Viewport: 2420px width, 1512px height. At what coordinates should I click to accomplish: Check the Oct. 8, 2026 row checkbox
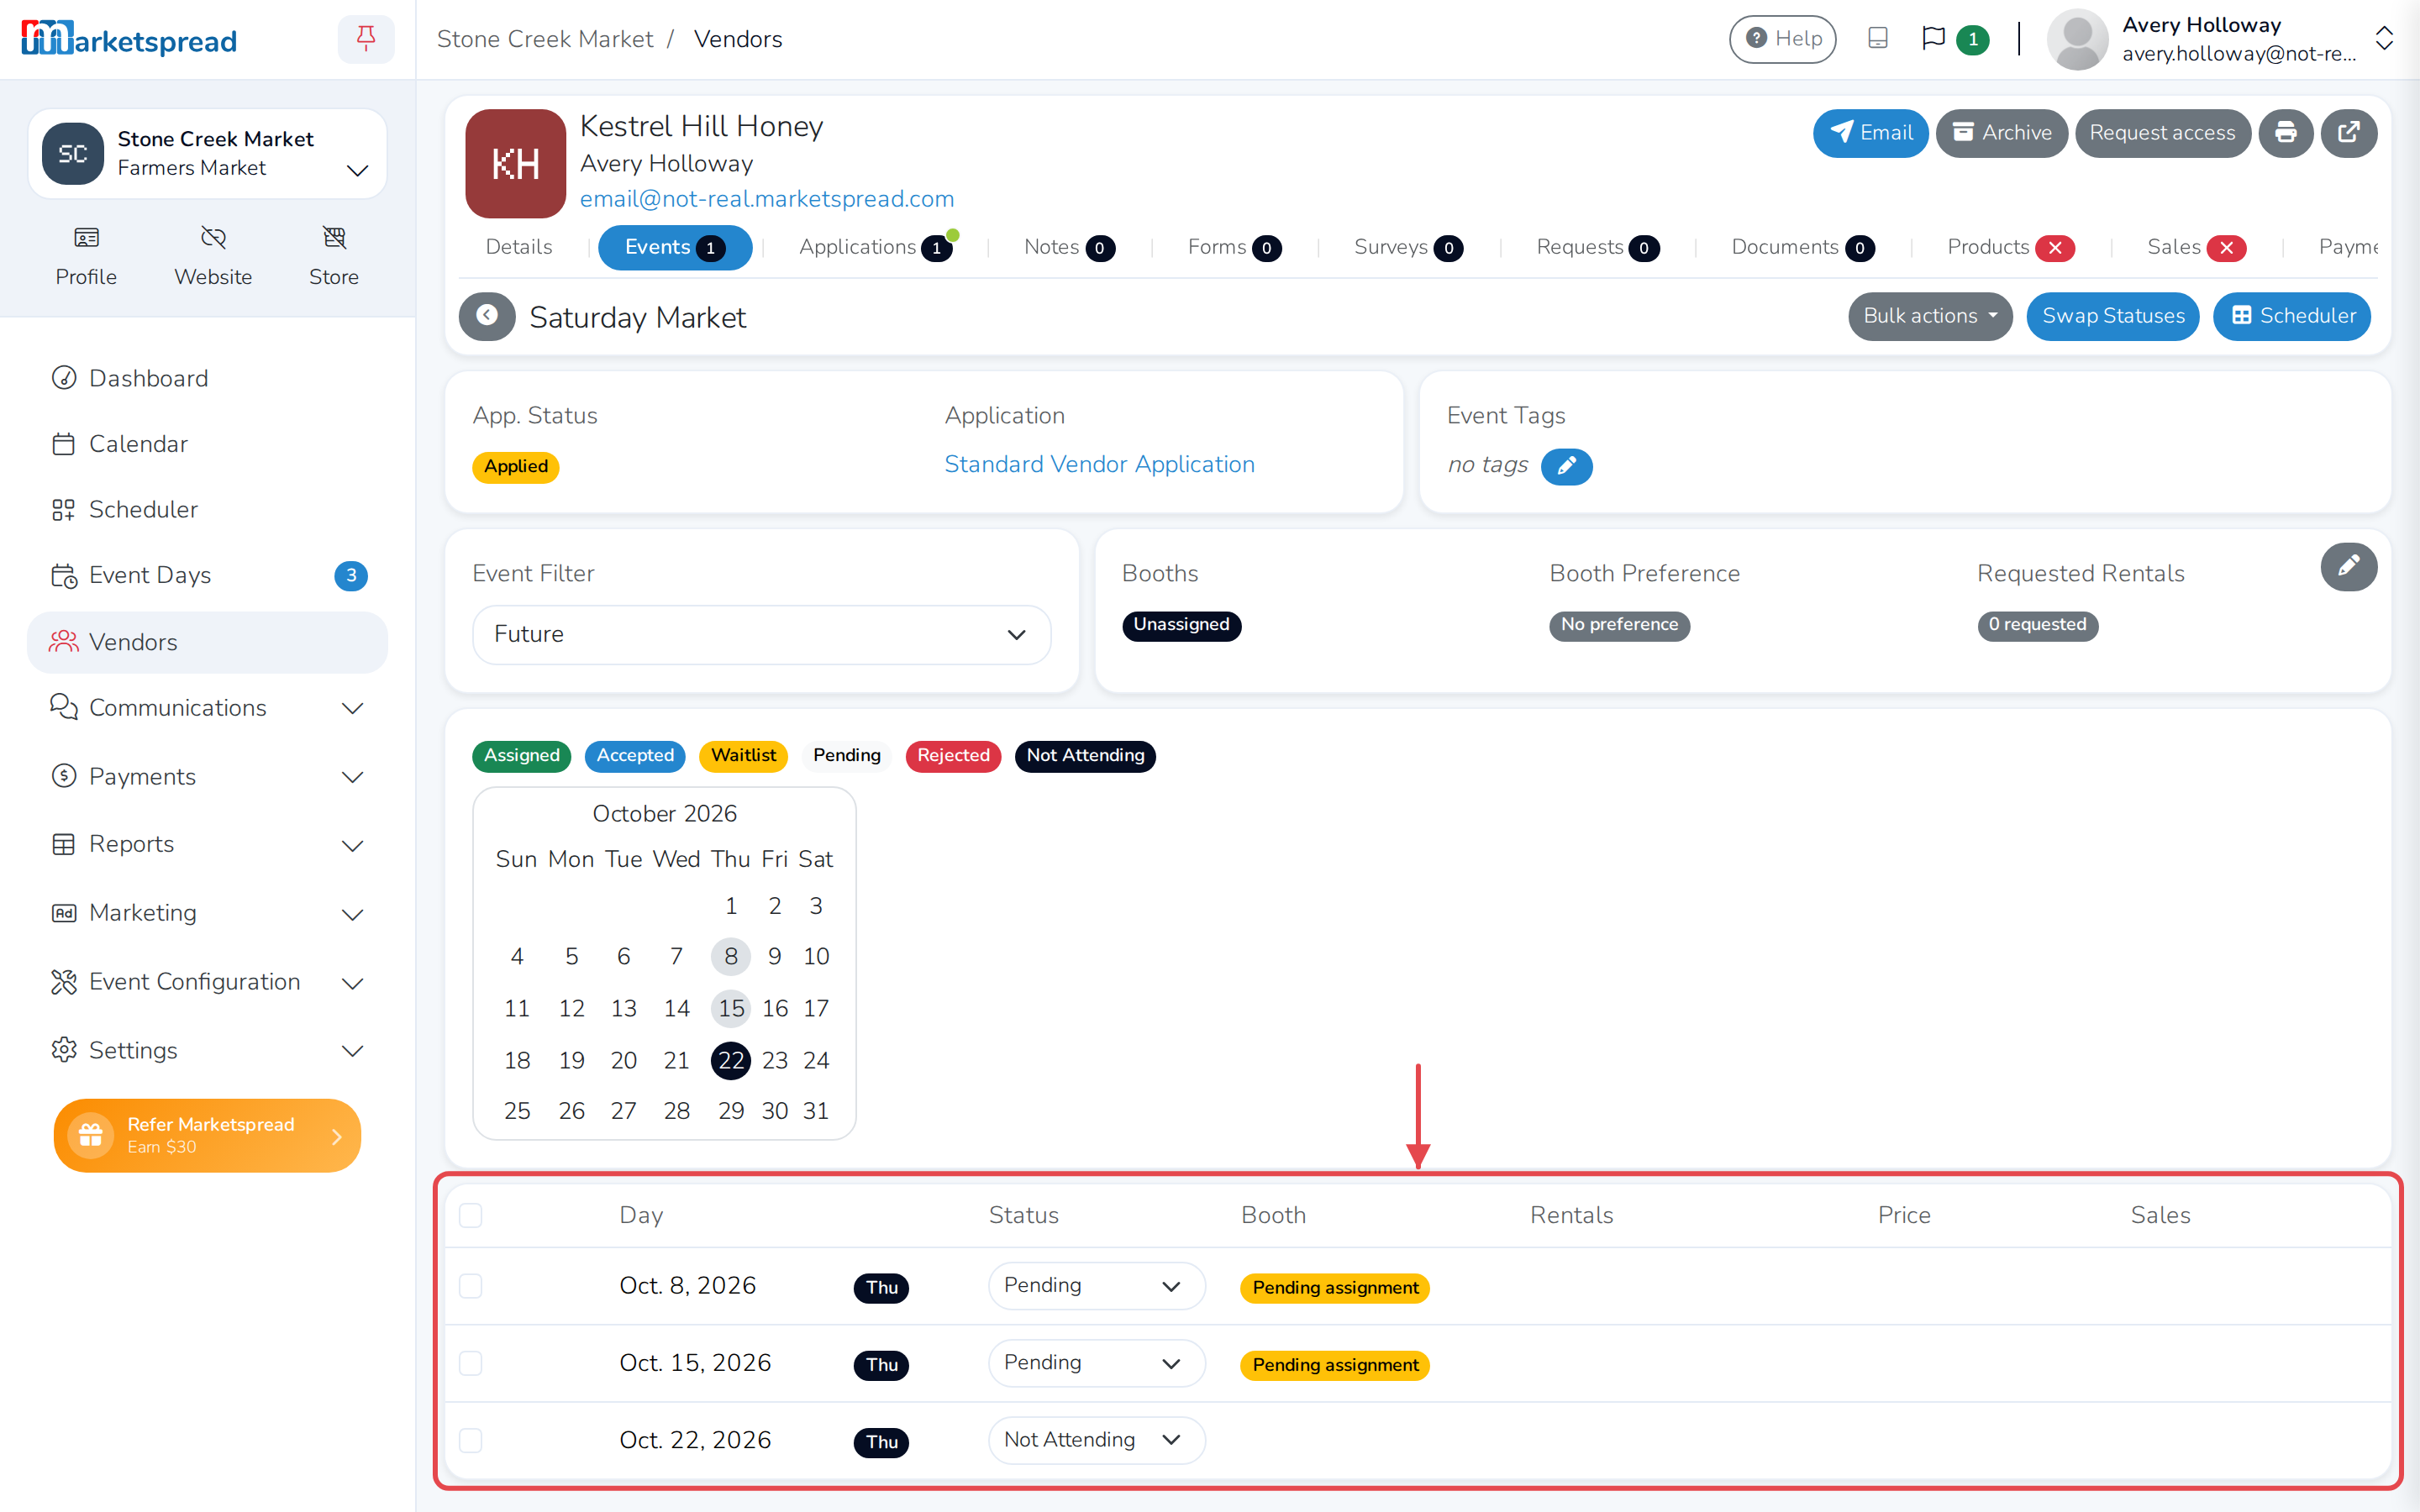(470, 1286)
